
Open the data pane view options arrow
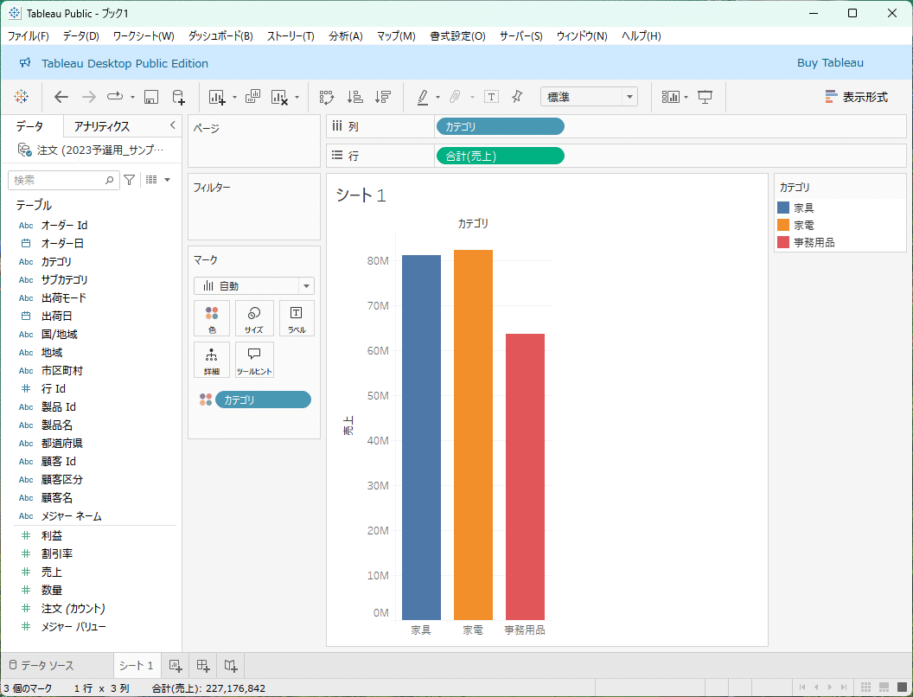click(166, 179)
